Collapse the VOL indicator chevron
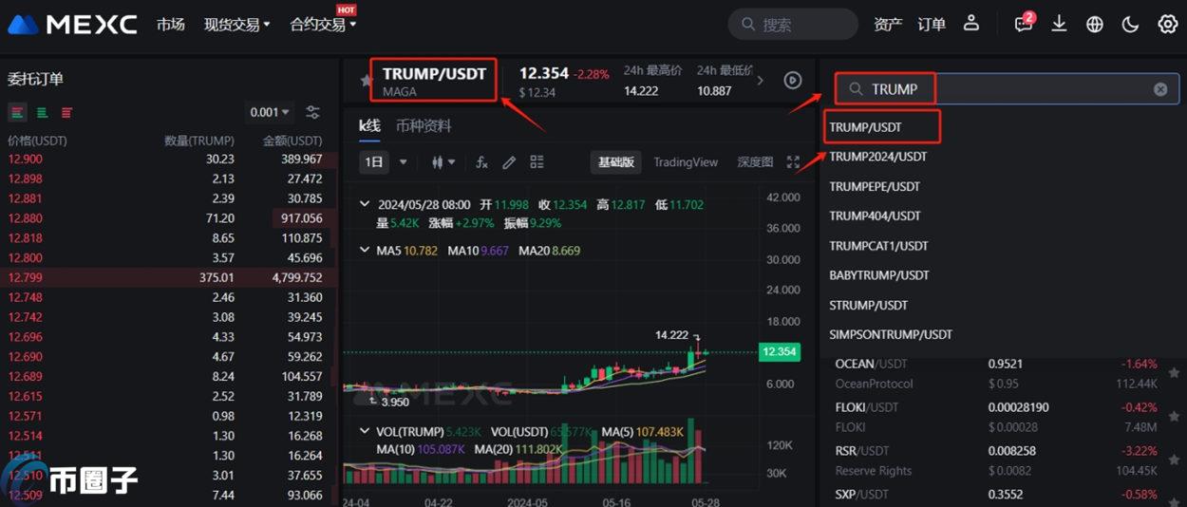 click(x=366, y=431)
